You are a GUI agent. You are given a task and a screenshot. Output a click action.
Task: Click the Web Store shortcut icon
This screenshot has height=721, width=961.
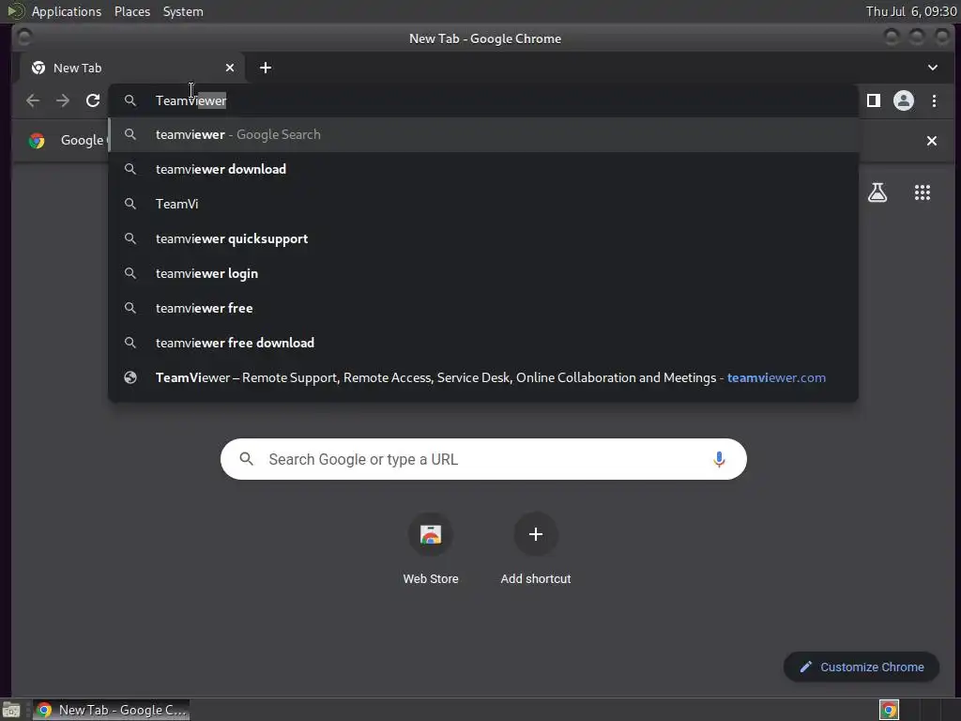point(431,534)
